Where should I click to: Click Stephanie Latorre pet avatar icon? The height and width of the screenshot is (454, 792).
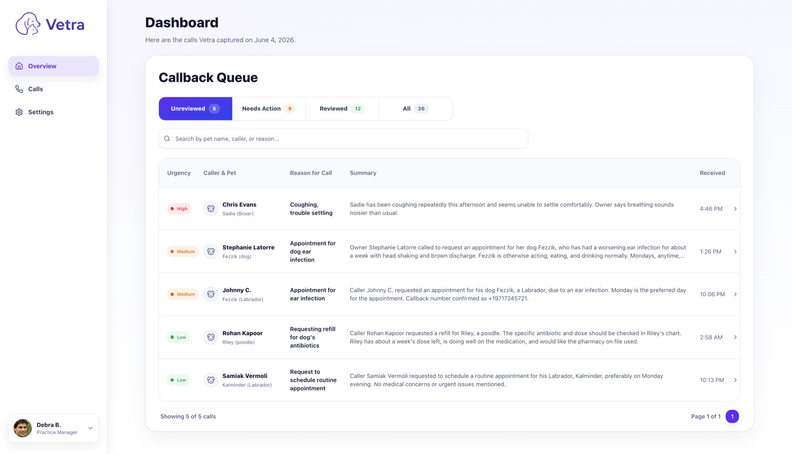click(x=211, y=251)
